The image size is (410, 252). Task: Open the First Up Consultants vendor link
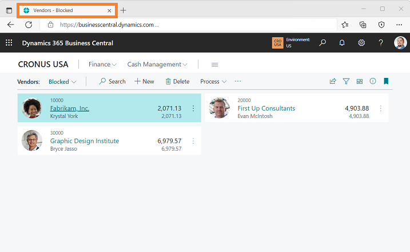[x=266, y=108]
